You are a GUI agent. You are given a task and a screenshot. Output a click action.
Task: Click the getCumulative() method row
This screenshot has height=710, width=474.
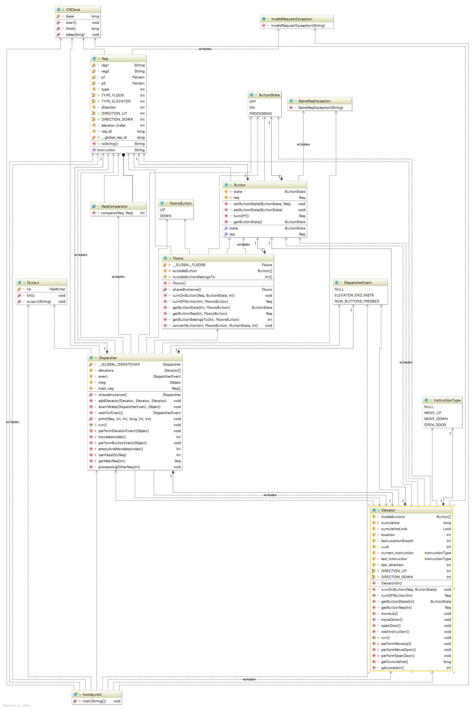coord(411,662)
